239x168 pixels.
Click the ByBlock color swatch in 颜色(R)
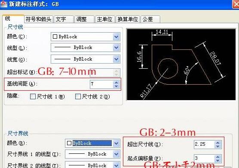pos(69,143)
